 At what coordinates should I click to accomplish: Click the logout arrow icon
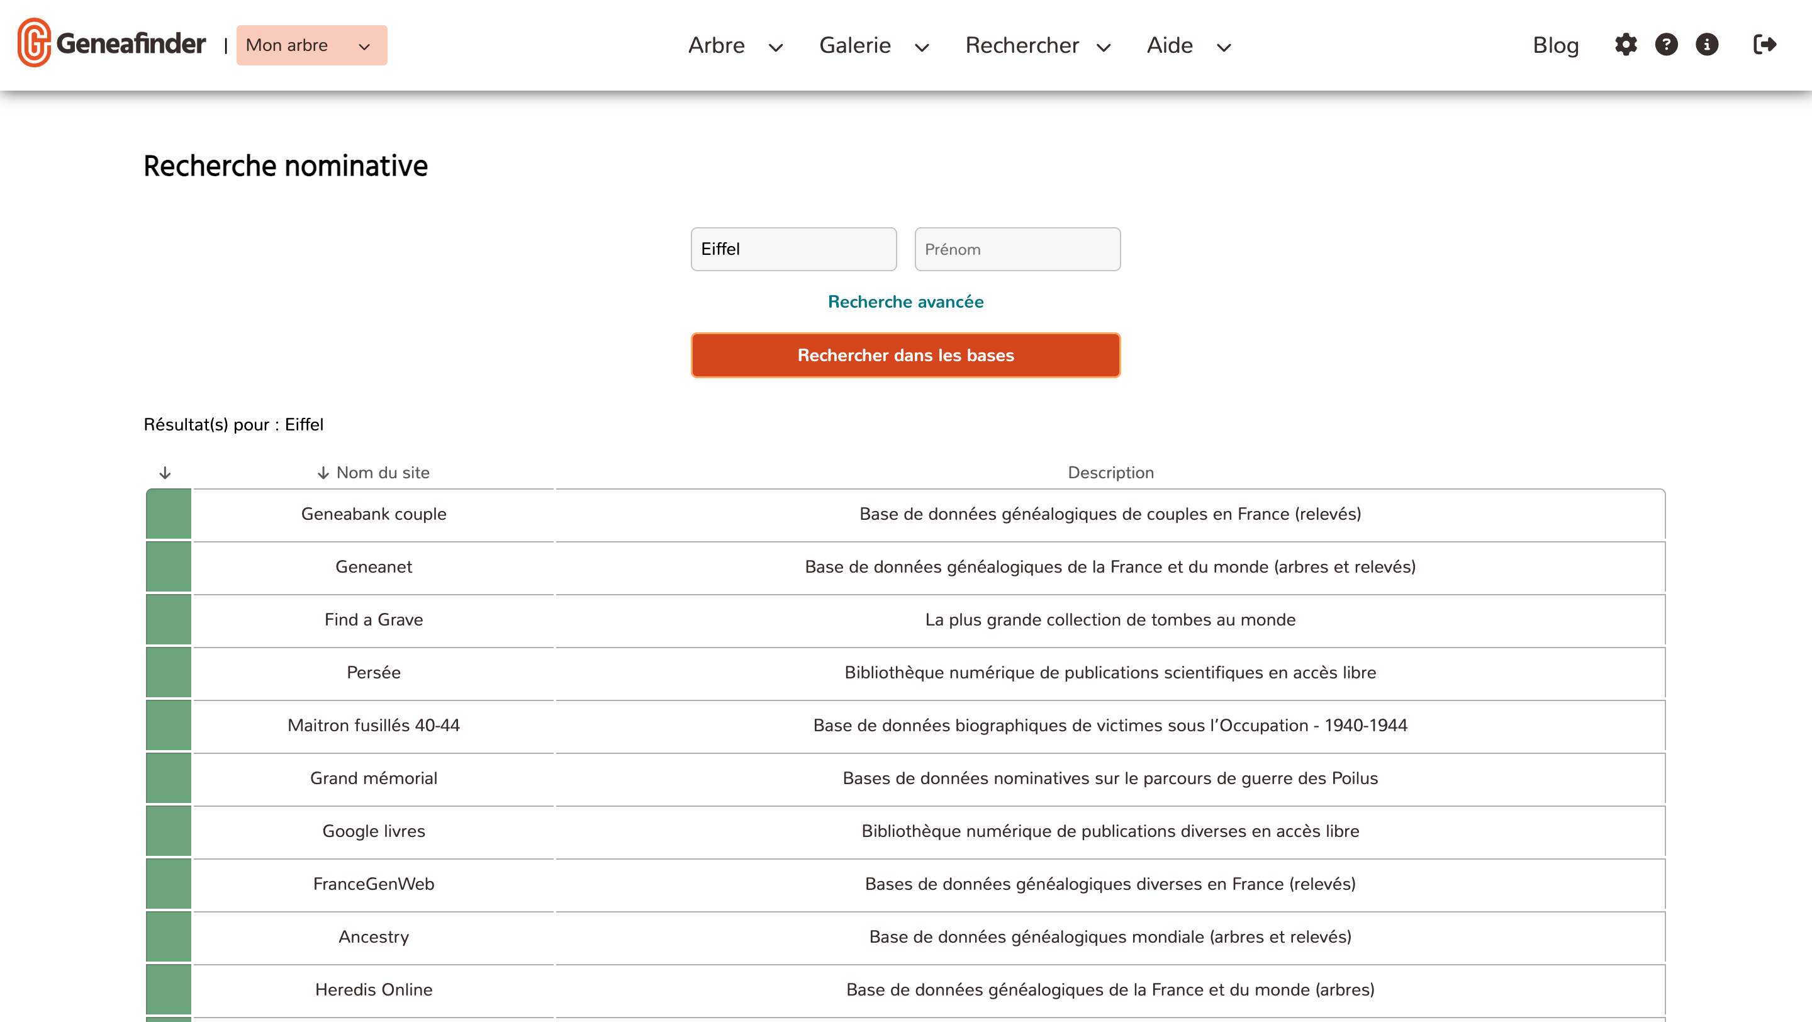[x=1764, y=44]
